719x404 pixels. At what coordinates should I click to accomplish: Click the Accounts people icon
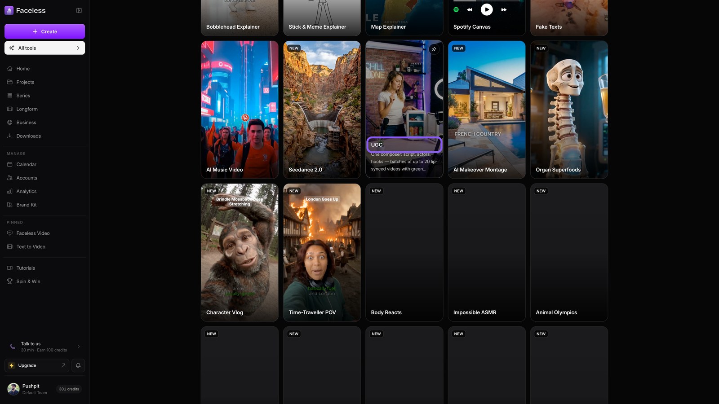point(10,178)
